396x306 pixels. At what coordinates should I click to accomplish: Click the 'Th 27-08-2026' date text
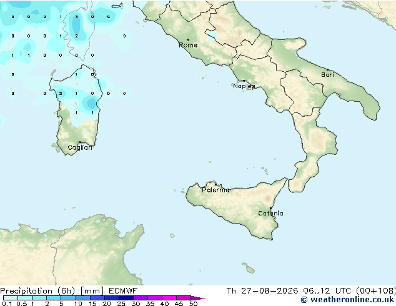[x=262, y=291]
